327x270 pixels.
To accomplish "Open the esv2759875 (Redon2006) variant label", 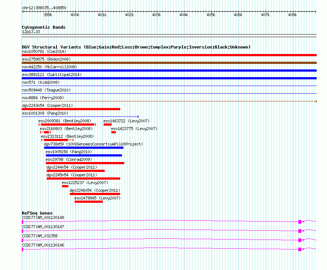I will point(46,59).
